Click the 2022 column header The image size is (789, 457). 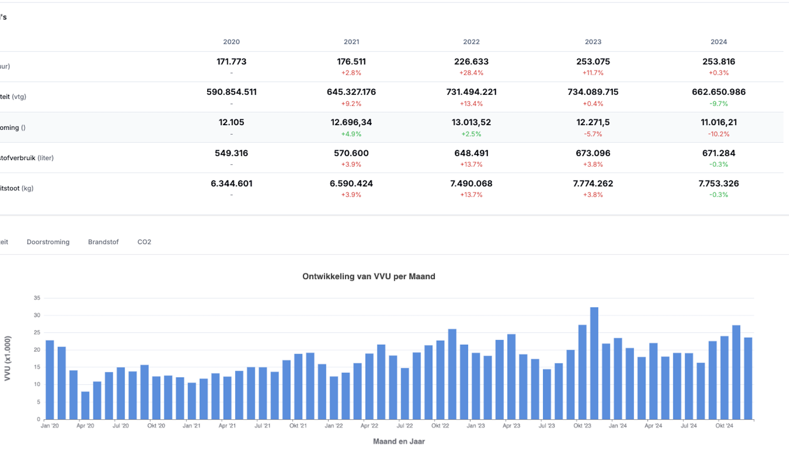[471, 42]
